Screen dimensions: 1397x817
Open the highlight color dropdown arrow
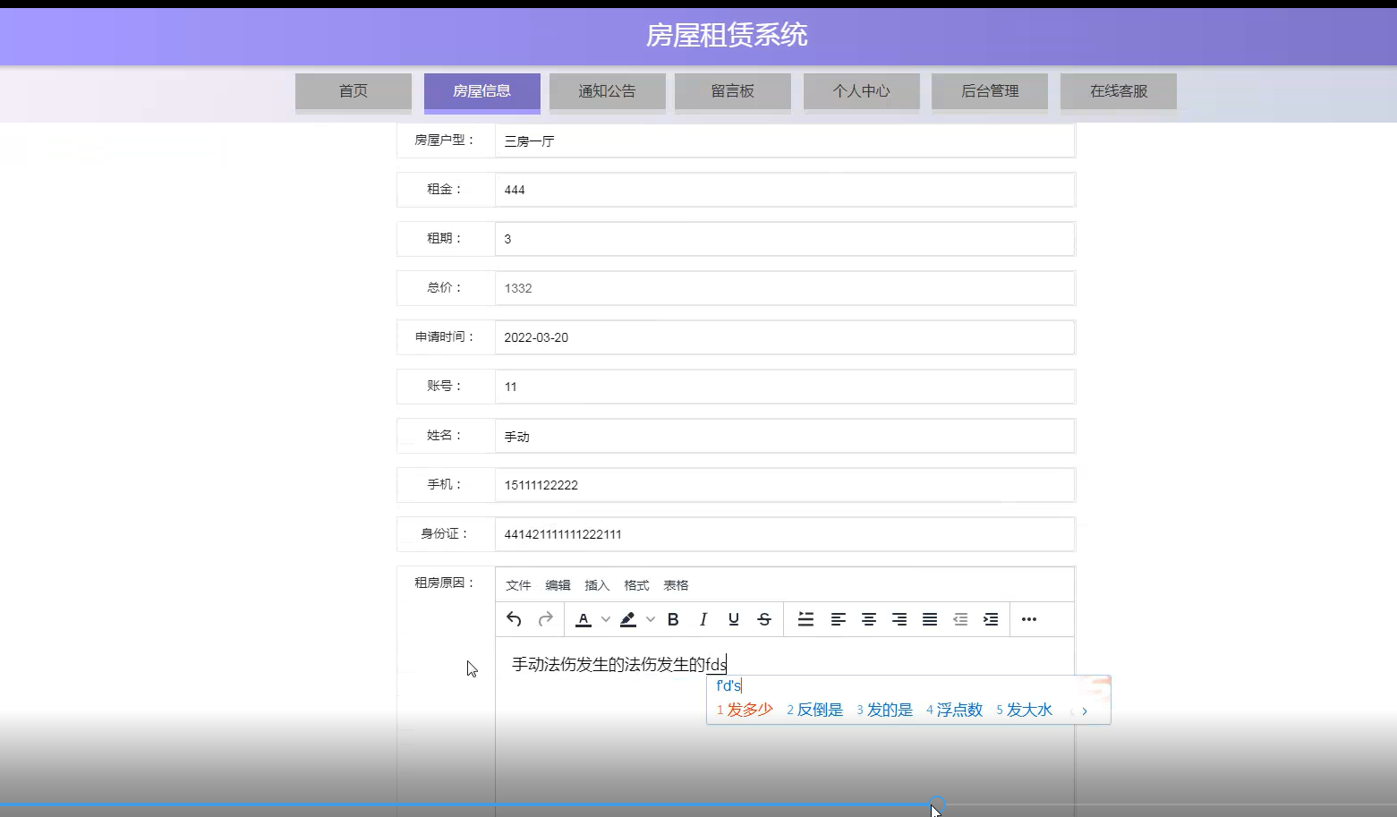(651, 618)
